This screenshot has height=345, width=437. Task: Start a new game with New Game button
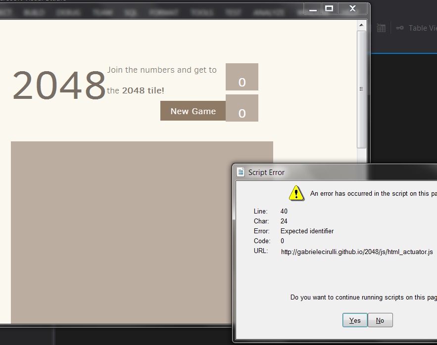(193, 111)
